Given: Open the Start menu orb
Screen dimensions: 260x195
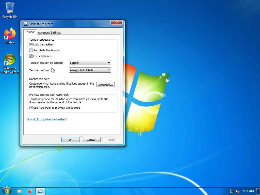Looking at the screenshot, I should [x=7, y=191].
